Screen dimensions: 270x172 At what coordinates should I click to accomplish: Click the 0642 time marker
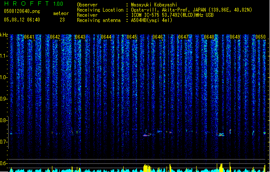tap(55, 37)
